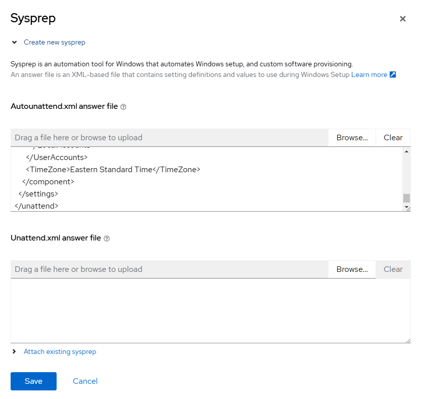Click the TimeZone line in the Autounattend editor
This screenshot has width=421, height=399.
113,170
